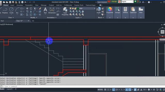Click the Properties panel button

tap(110, 10)
